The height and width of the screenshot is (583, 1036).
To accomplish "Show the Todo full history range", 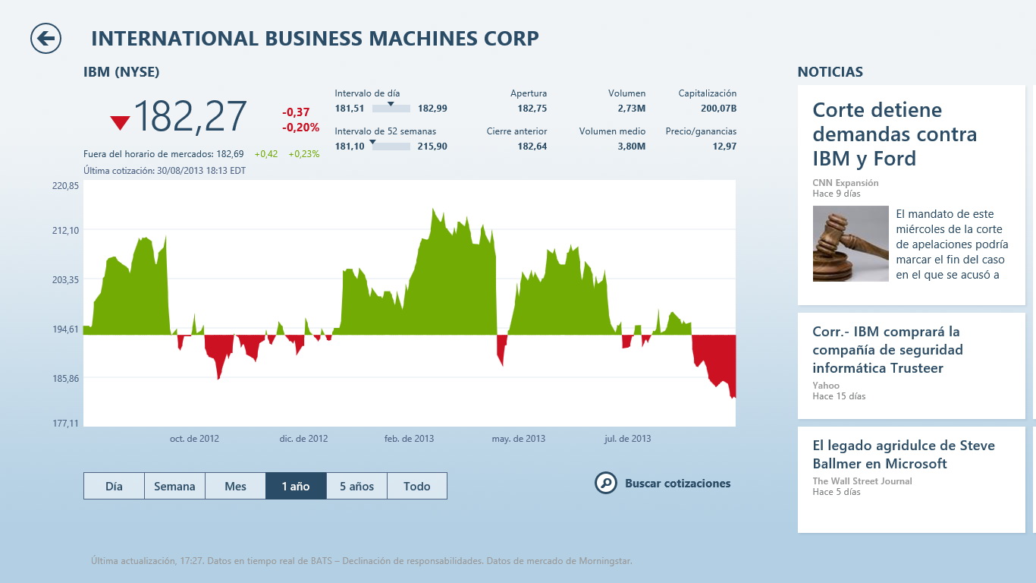I will pos(417,486).
